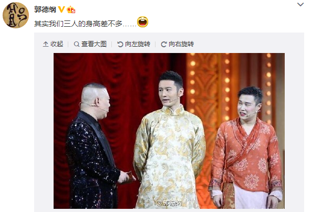The width and height of the screenshot is (311, 212).
Task: Click the round calligraphy profile avatar
Action: tap(16, 15)
